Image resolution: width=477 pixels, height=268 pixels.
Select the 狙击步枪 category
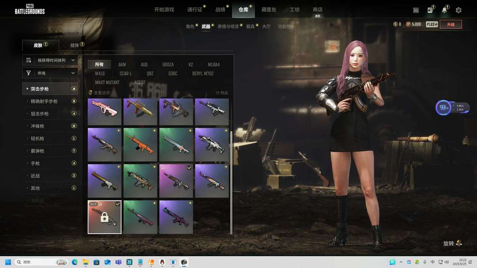click(50, 114)
